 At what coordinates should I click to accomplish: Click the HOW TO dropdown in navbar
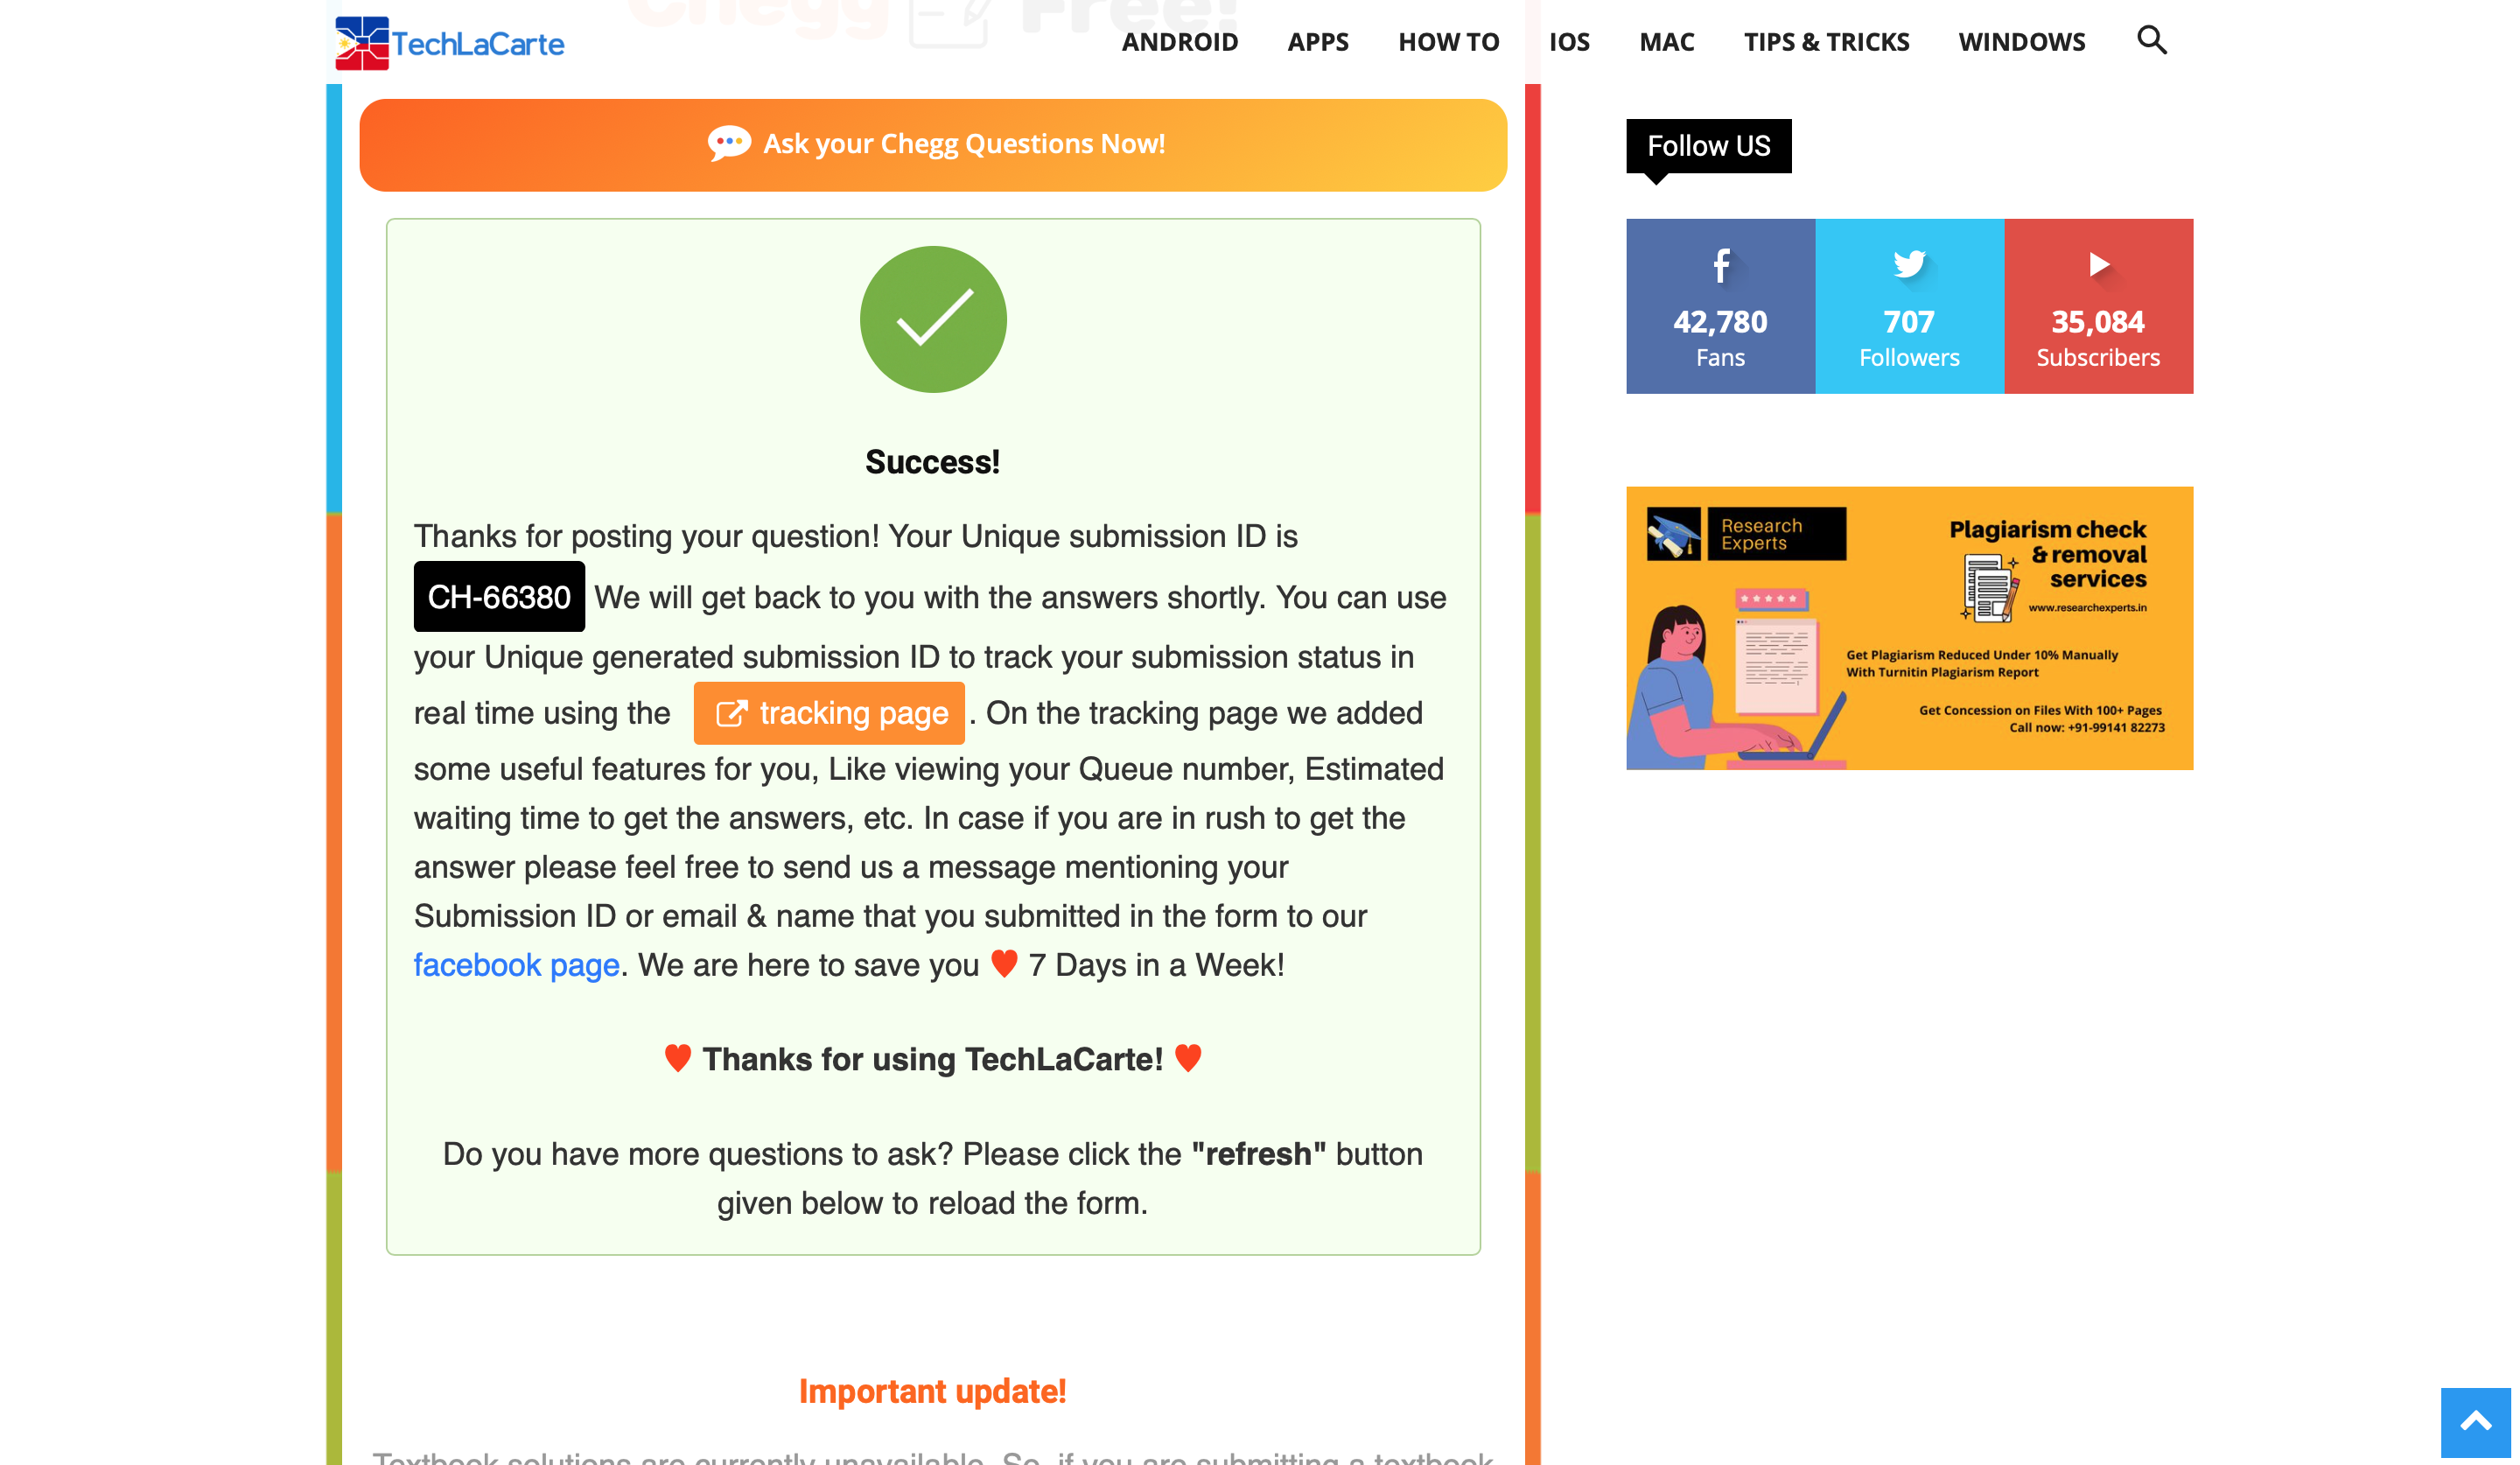[1450, 42]
